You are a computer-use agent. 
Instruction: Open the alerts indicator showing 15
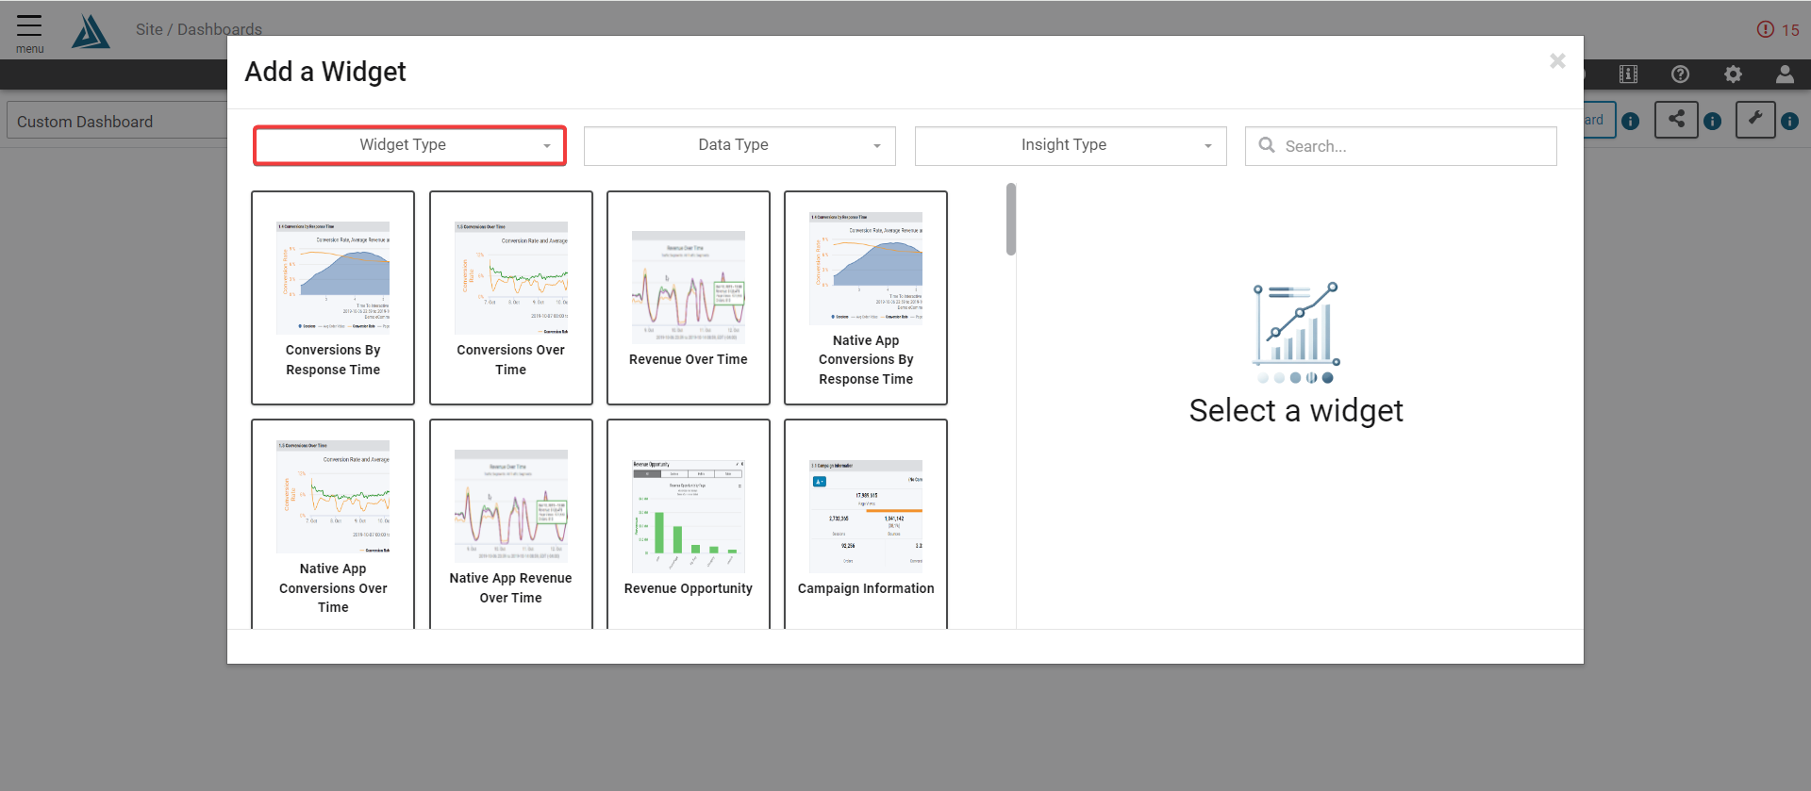[1778, 29]
